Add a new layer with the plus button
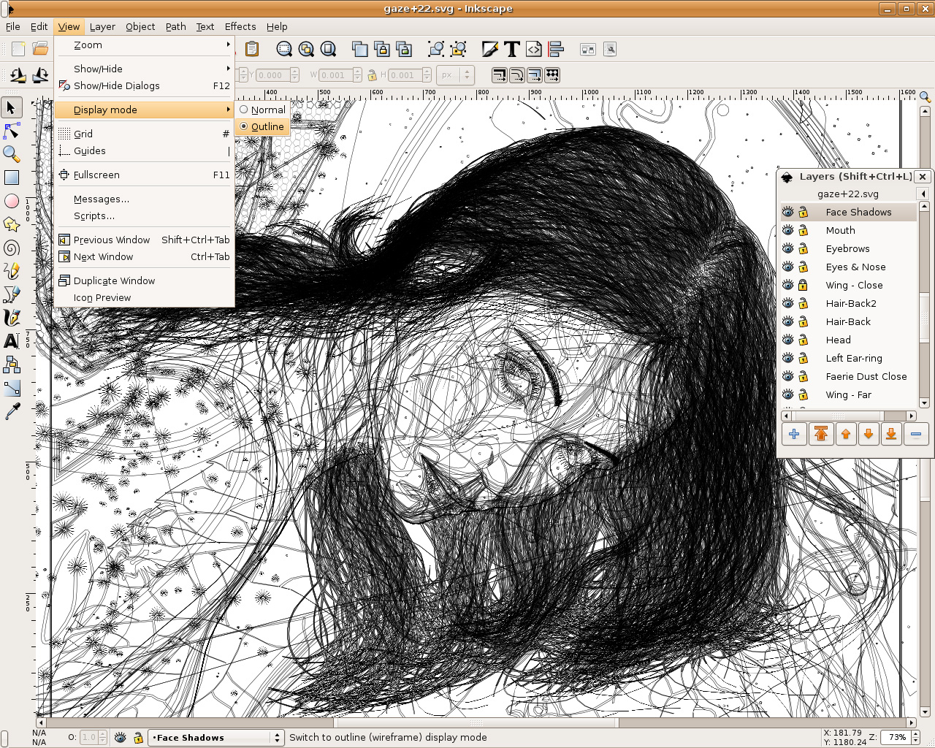 pyautogui.click(x=794, y=434)
